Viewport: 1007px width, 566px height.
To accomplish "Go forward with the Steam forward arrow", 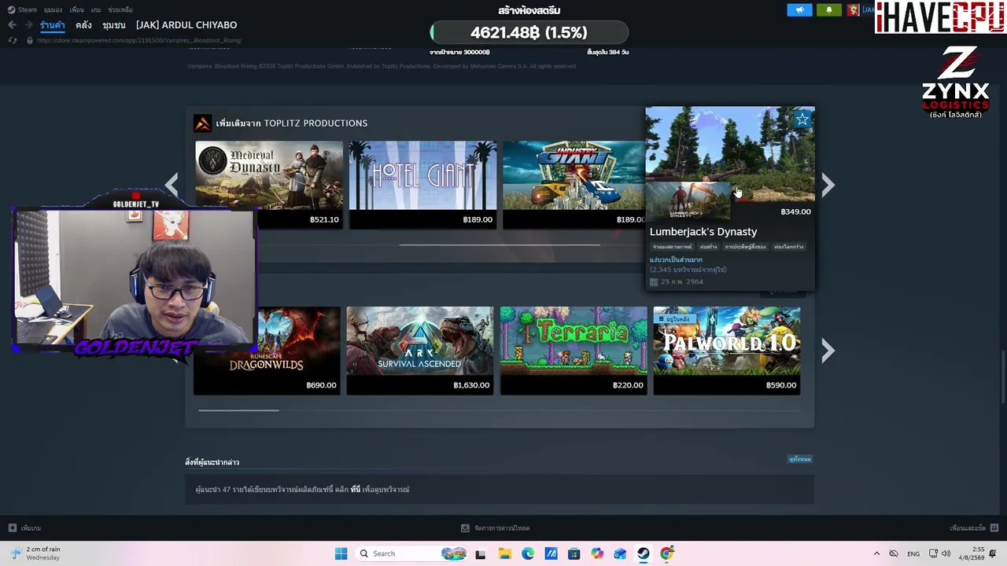I will tap(29, 25).
